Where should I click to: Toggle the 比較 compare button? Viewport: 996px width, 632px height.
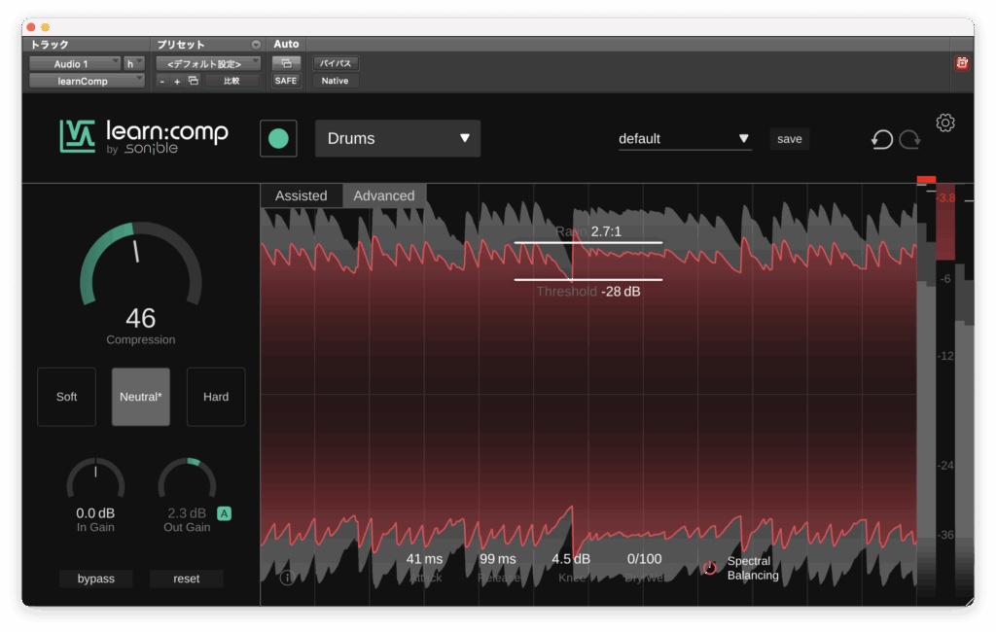231,81
